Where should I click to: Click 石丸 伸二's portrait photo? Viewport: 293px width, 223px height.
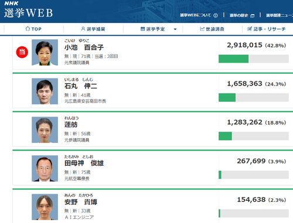pos(45,91)
